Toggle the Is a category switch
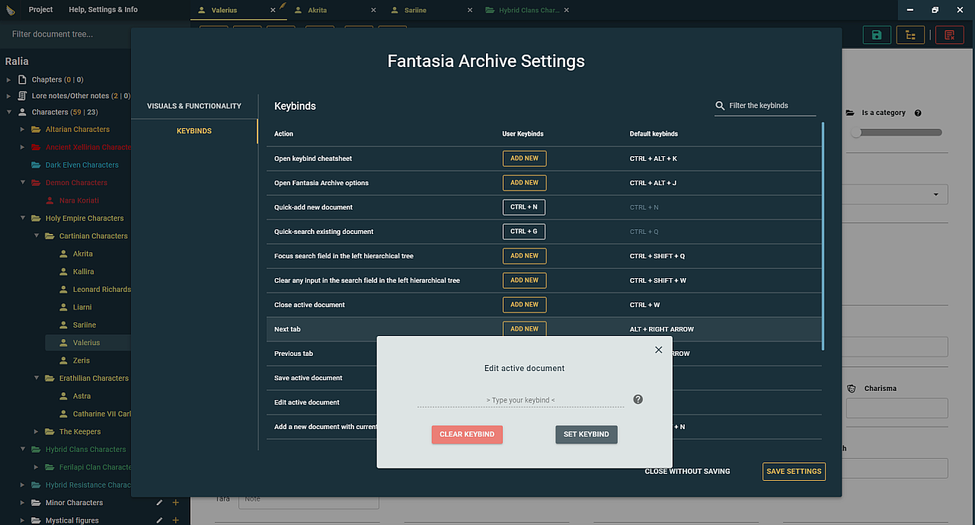This screenshot has width=975, height=525. 897,133
